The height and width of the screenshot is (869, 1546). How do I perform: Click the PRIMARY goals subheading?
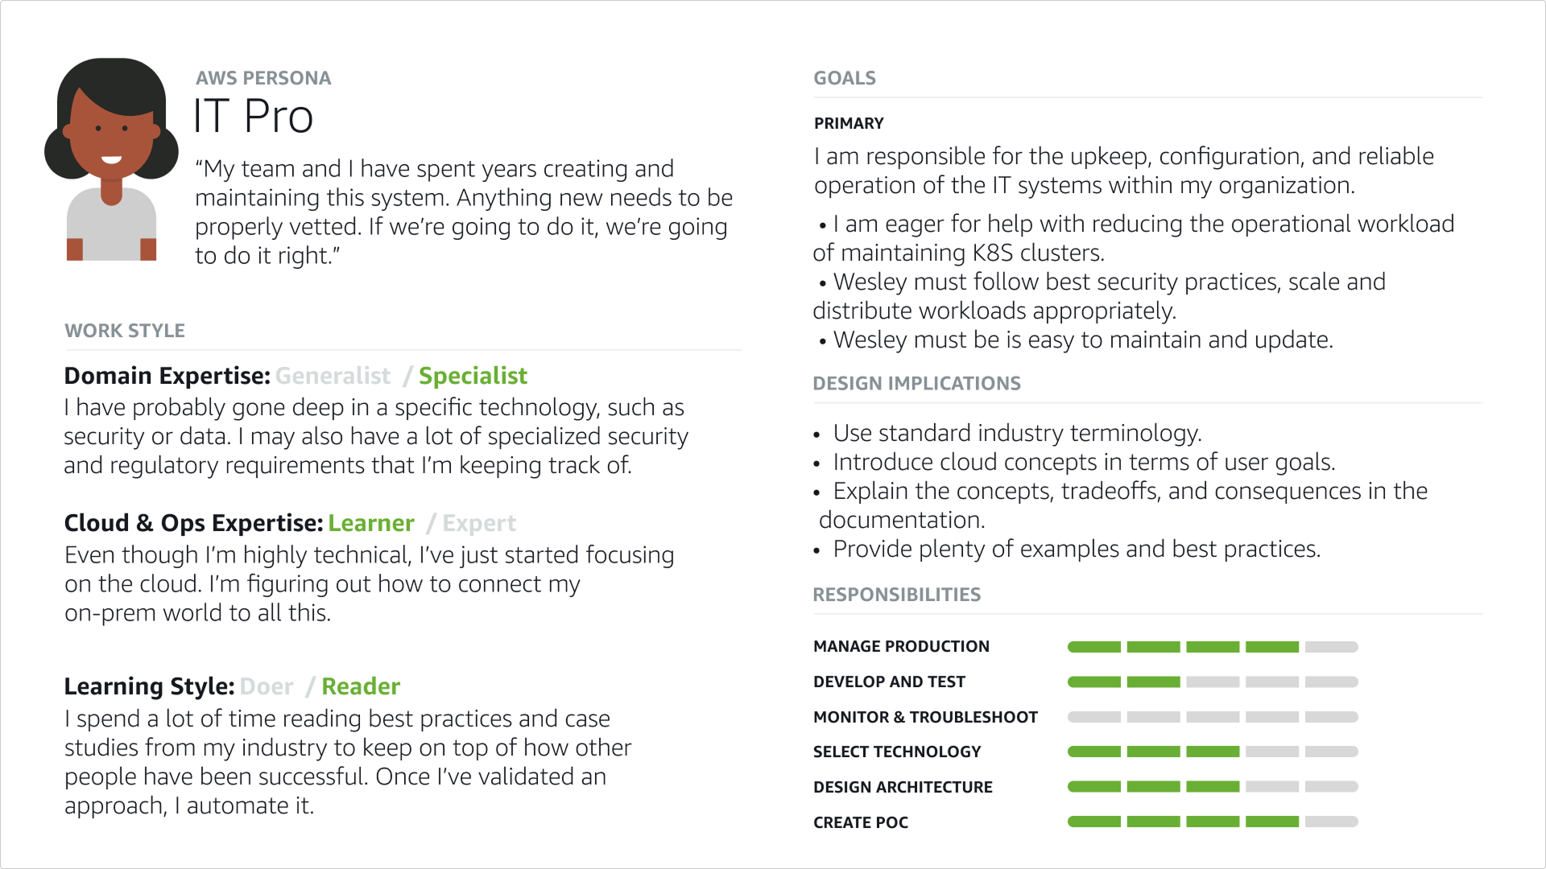point(849,123)
